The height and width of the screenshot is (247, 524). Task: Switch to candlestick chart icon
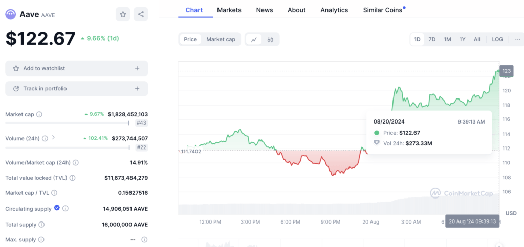pos(271,39)
